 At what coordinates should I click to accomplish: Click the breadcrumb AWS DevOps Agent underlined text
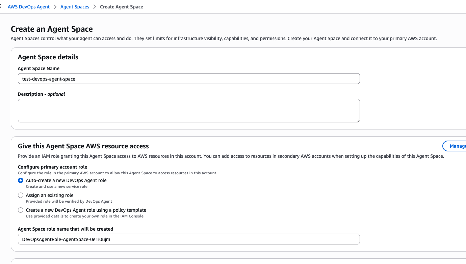click(28, 6)
